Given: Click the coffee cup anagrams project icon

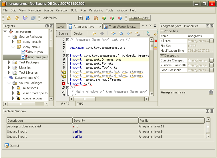Looking at the screenshot, I should (x=11, y=31).
